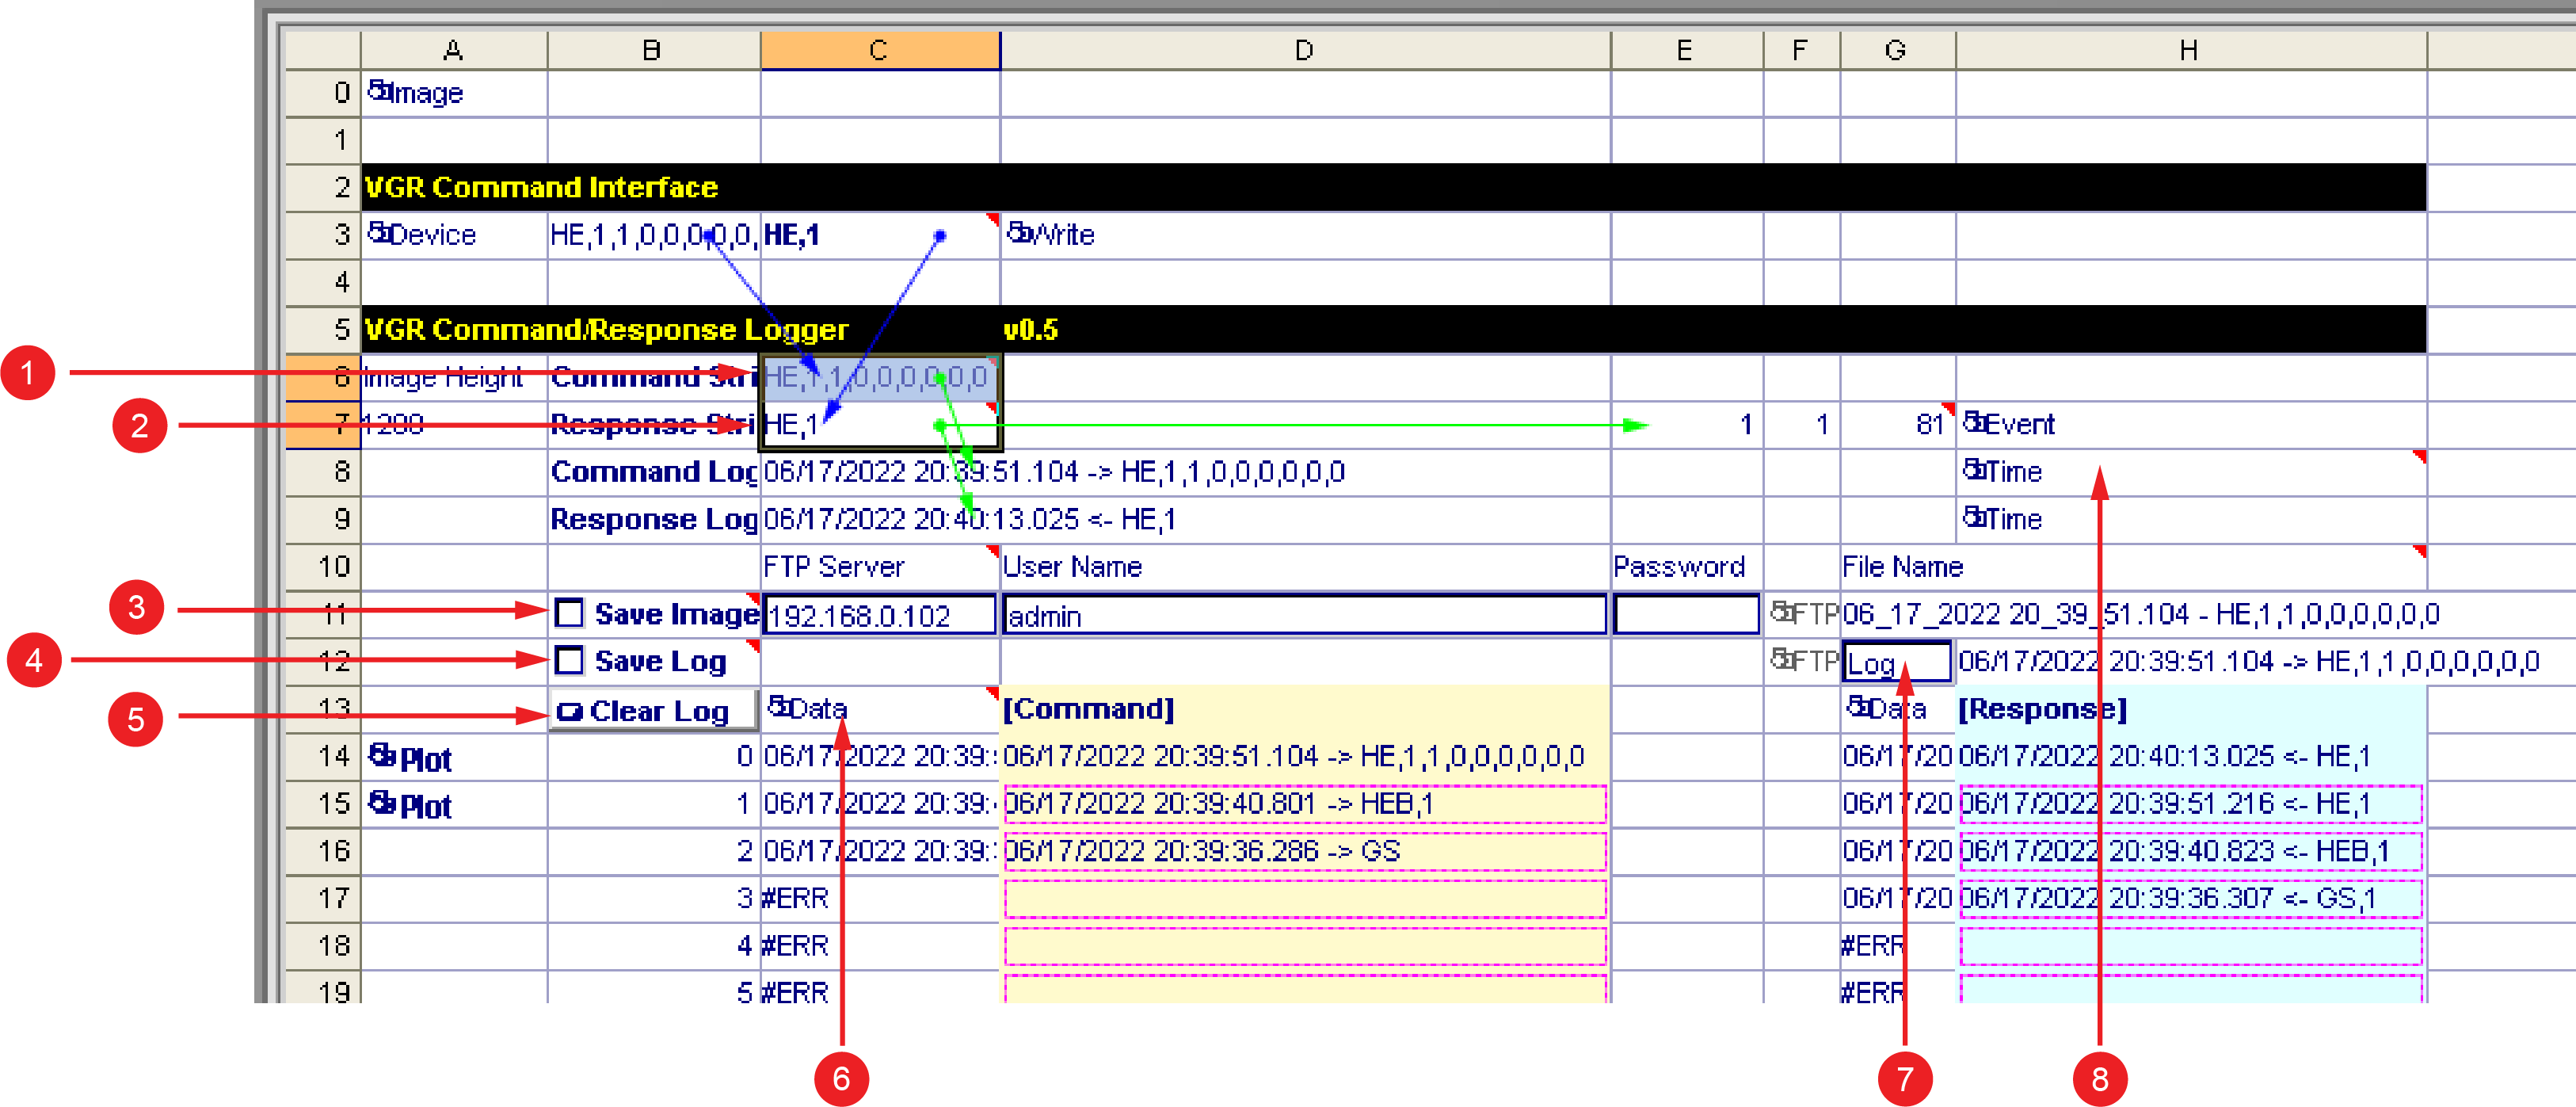This screenshot has width=2576, height=1107.
Task: Click the Image function icon in row 0
Action: tap(379, 92)
